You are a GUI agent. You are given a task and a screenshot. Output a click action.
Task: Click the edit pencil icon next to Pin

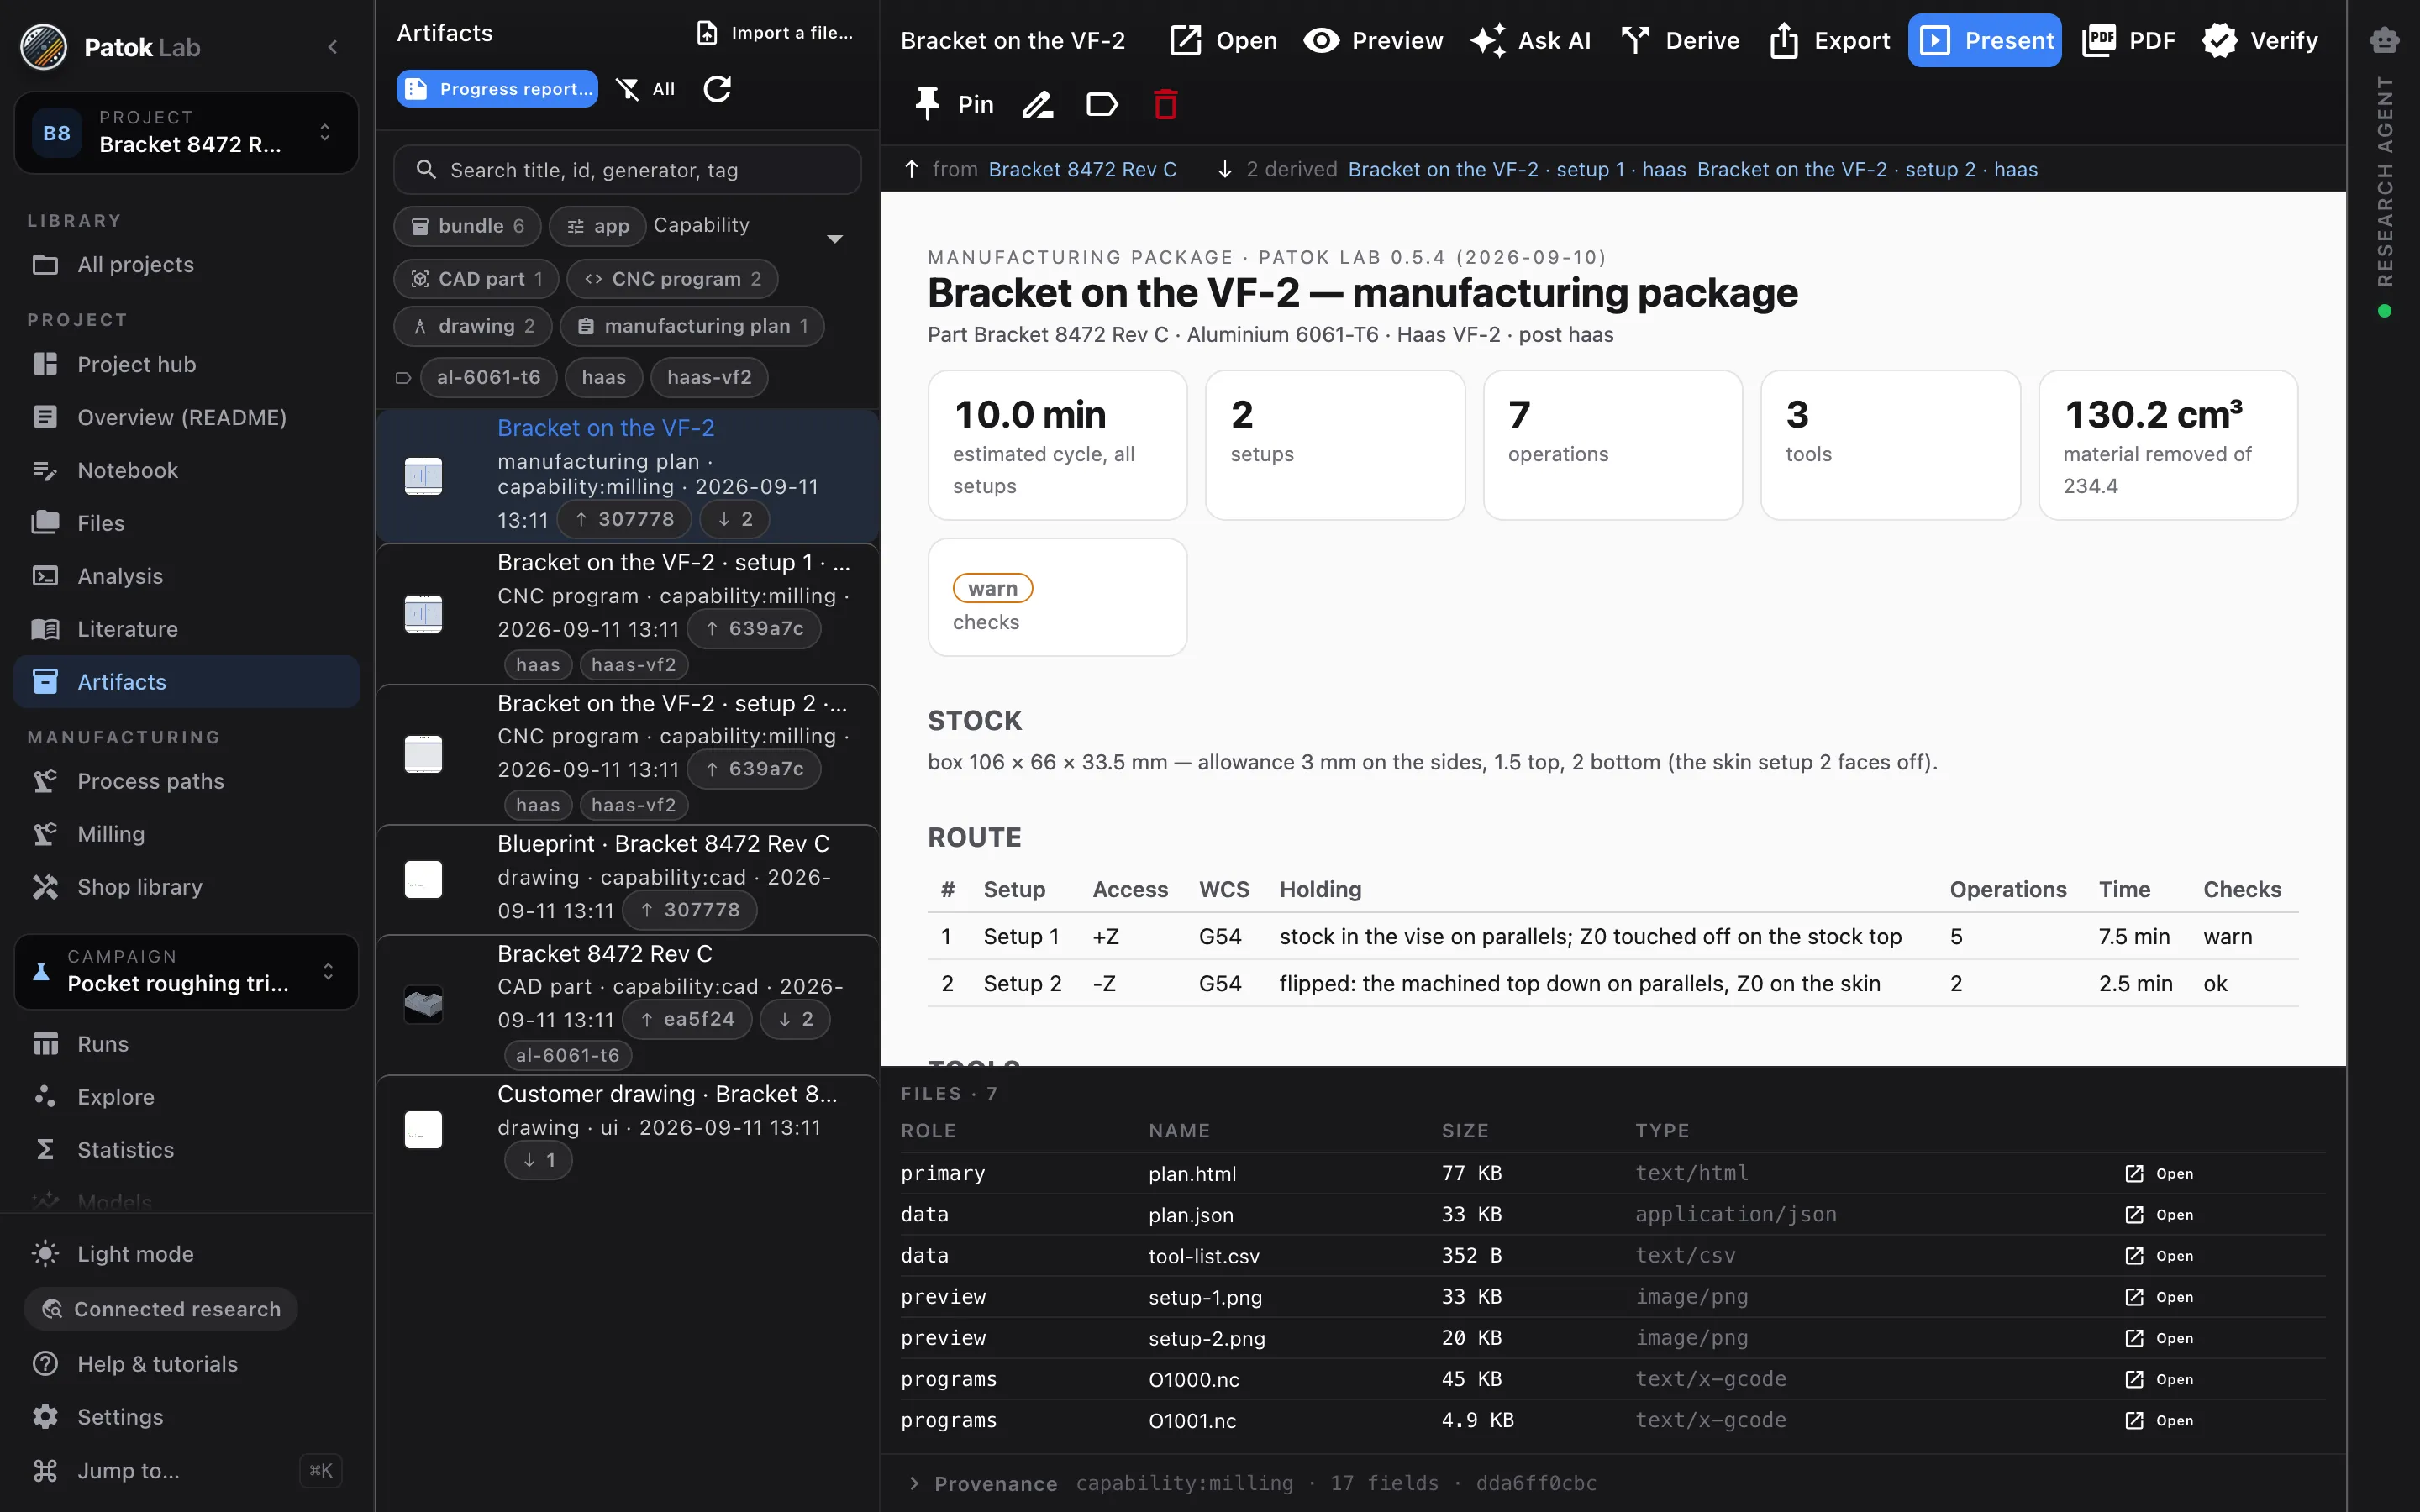pyautogui.click(x=1037, y=104)
